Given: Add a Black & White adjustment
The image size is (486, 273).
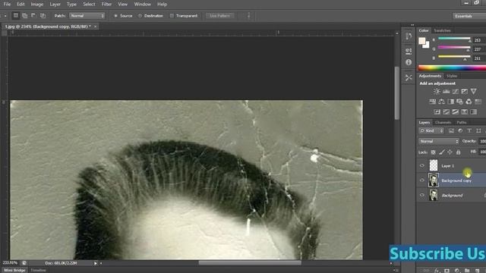Looking at the screenshot, I should 450,102.
